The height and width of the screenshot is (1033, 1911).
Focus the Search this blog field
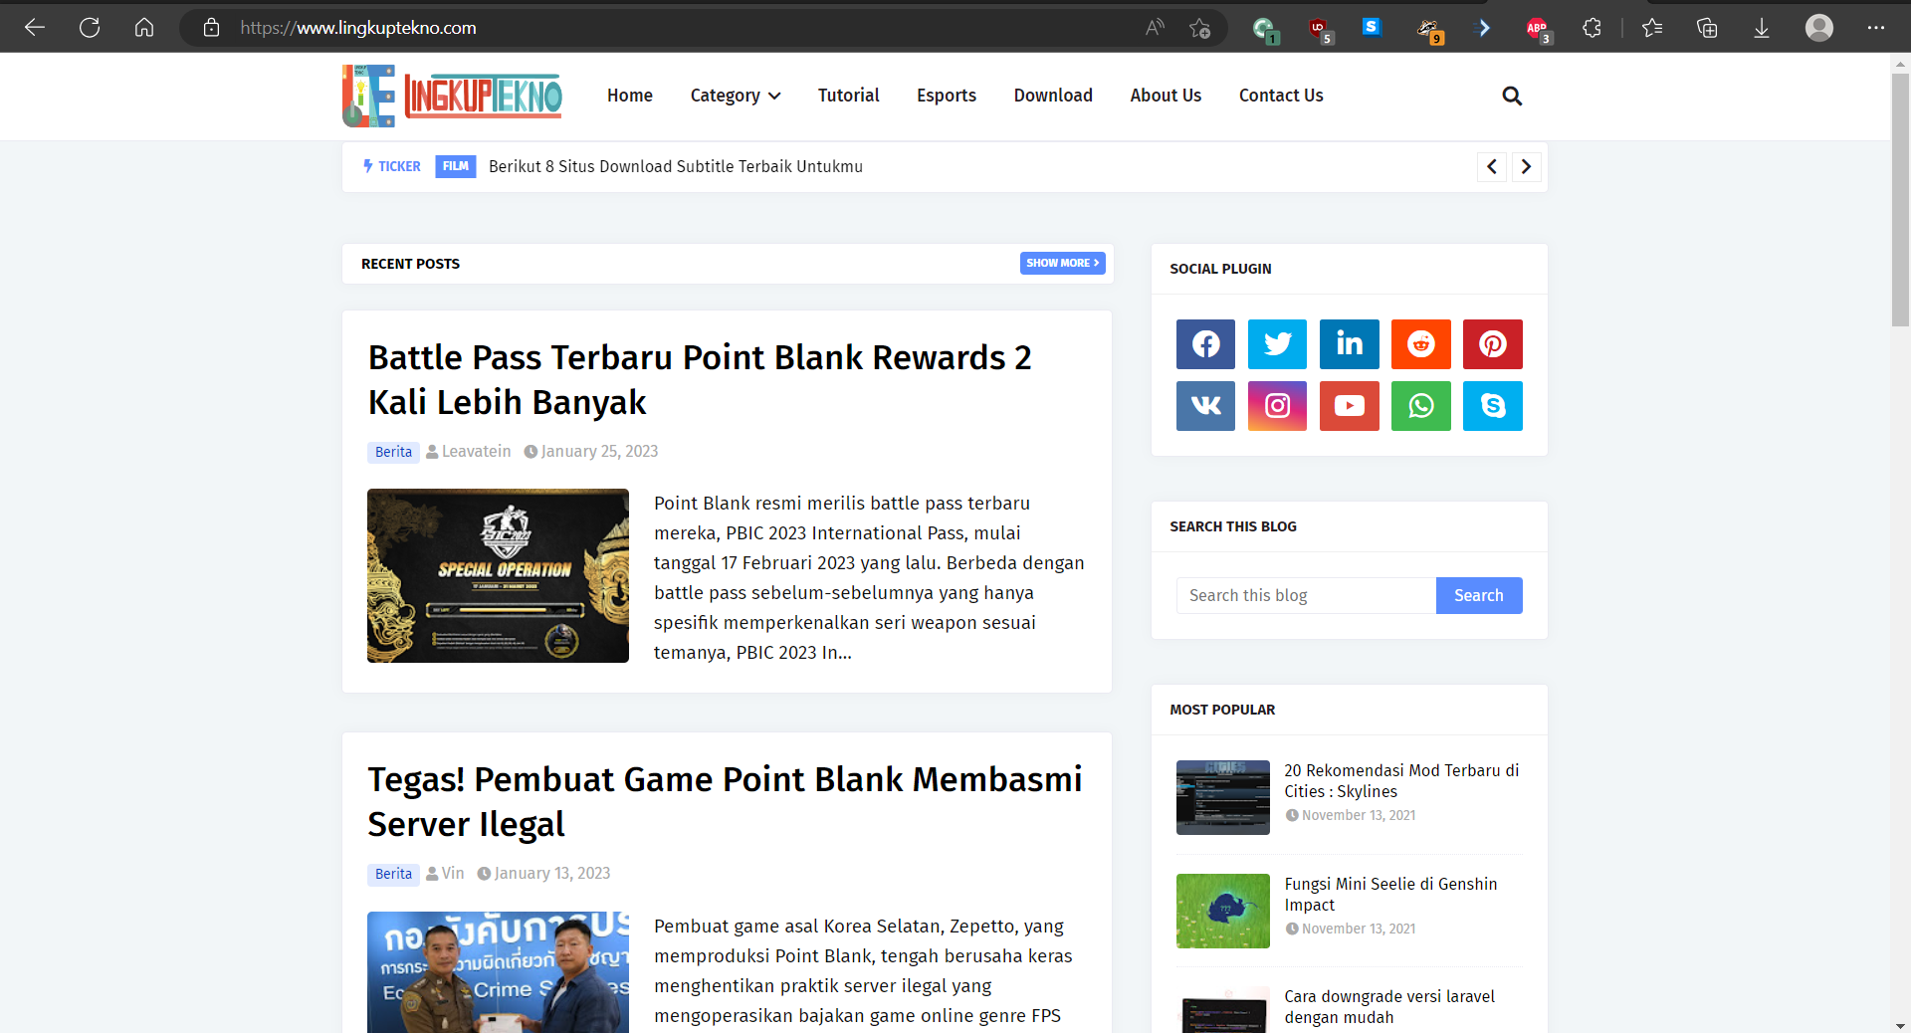(1306, 595)
